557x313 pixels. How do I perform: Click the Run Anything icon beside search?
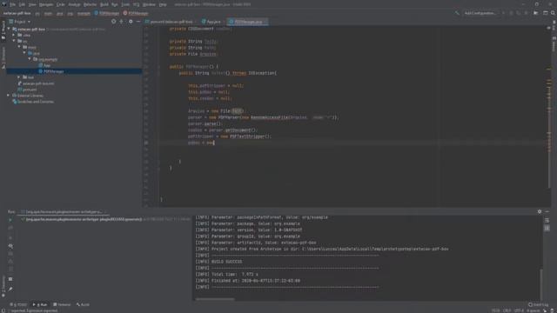[546, 13]
